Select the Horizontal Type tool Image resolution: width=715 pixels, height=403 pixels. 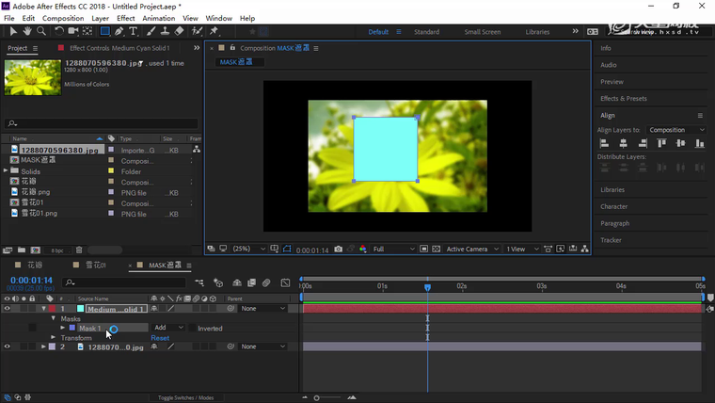[135, 32]
